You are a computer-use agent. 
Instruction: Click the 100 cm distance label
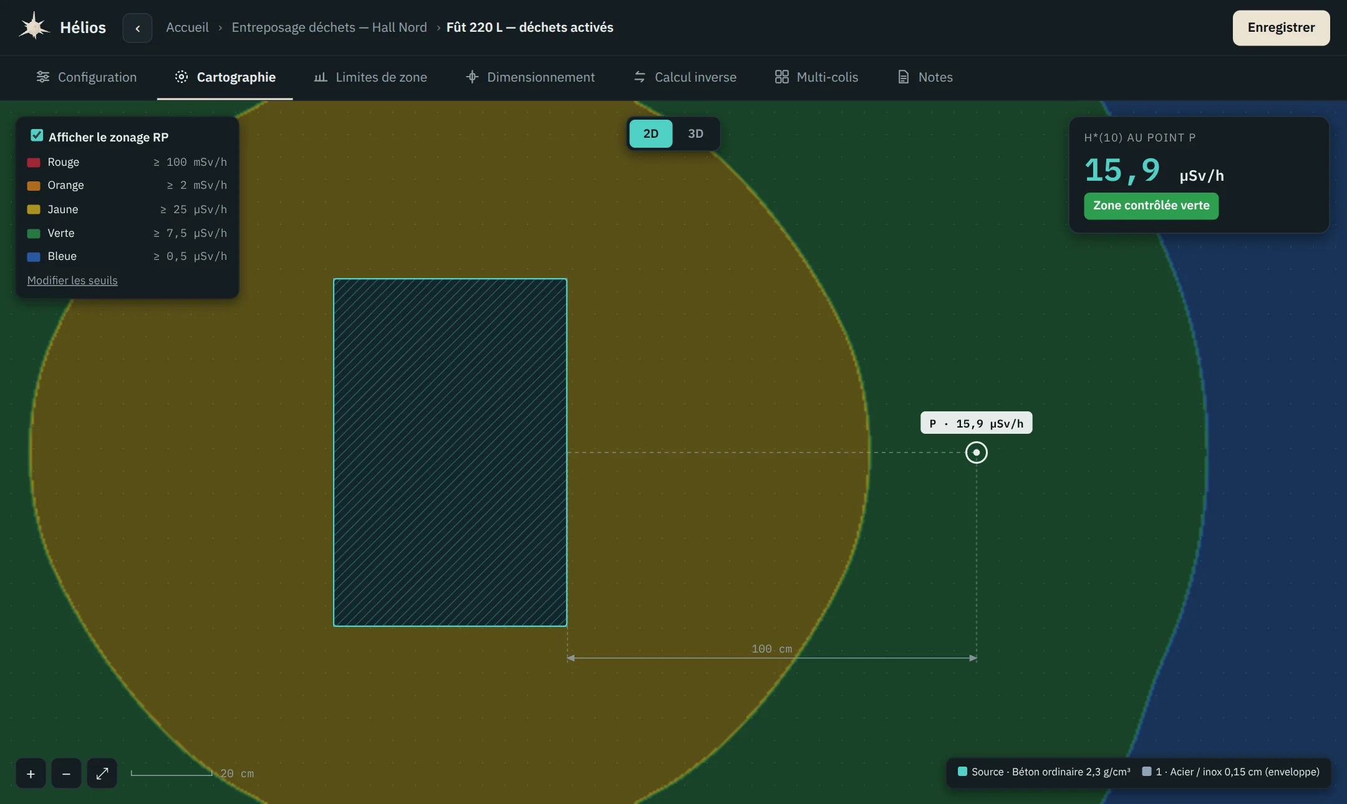pyautogui.click(x=771, y=649)
